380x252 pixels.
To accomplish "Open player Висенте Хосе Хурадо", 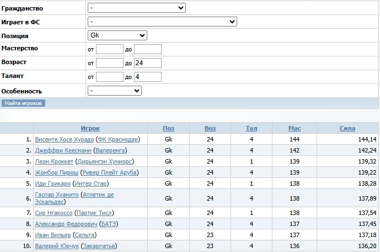I will click(x=65, y=139).
